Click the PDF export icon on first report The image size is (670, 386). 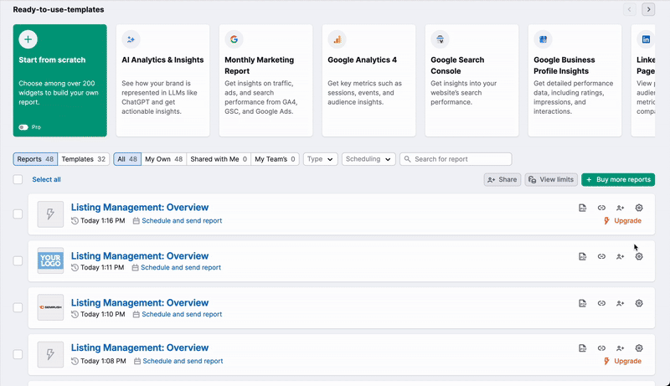[x=582, y=208]
